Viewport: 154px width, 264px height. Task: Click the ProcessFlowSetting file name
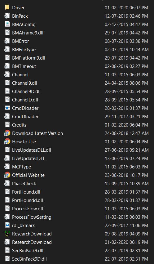tap(32, 217)
